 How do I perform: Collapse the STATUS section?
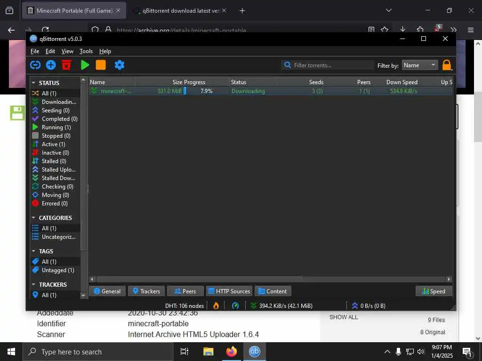pos(33,83)
